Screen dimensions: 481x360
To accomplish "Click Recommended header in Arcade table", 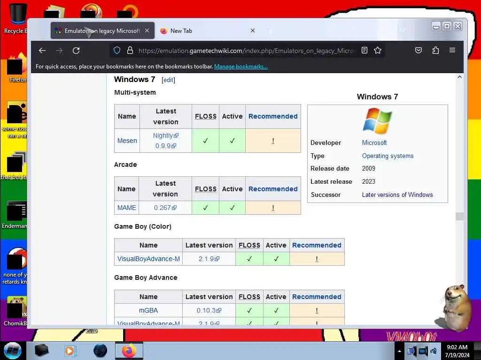I will click(273, 189).
